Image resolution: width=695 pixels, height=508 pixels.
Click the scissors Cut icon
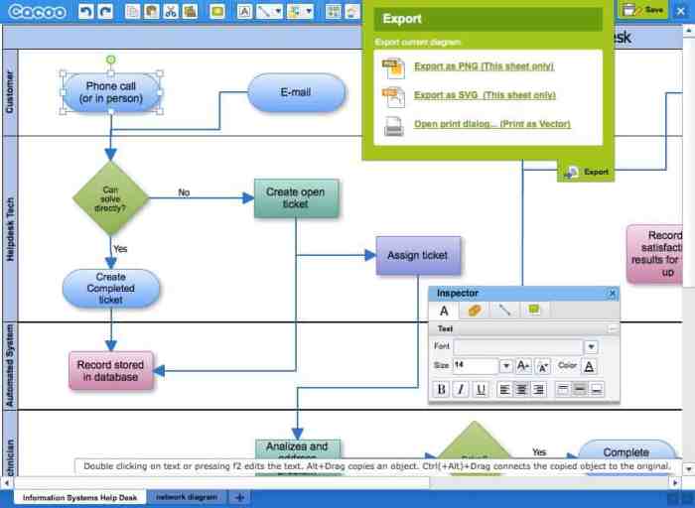click(x=170, y=12)
